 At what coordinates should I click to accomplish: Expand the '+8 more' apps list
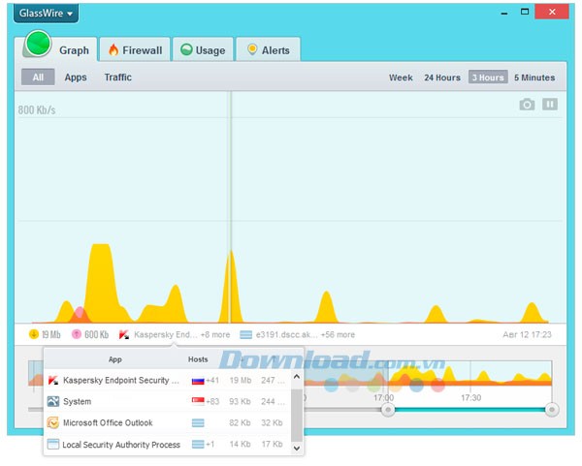pyautogui.click(x=214, y=335)
